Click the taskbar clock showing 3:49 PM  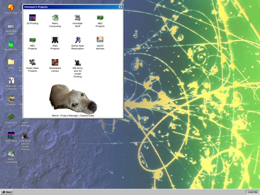pyautogui.click(x=252, y=192)
